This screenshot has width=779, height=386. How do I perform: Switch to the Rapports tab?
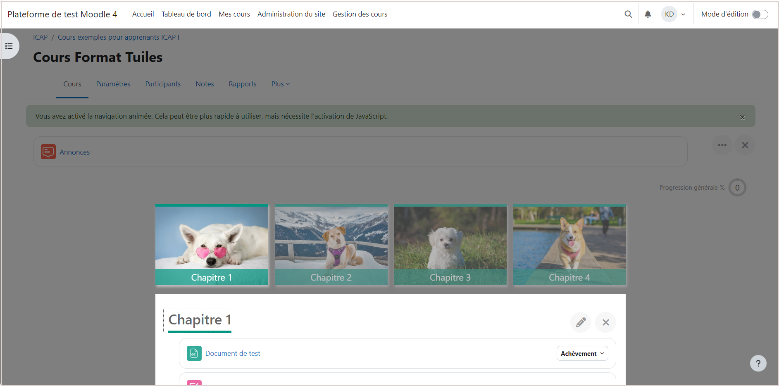[243, 84]
